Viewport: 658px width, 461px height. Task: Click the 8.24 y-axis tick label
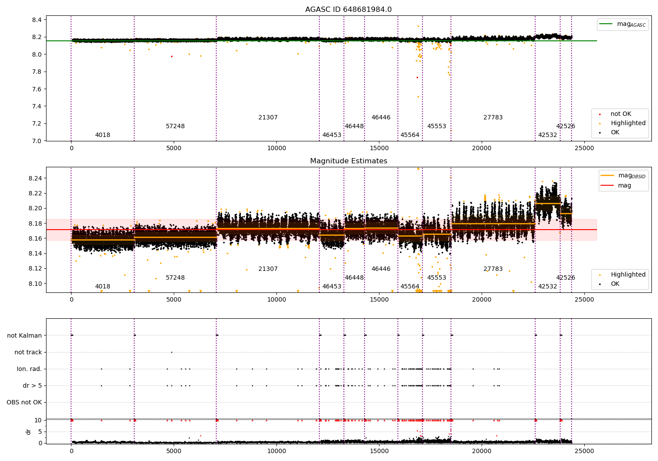point(35,178)
